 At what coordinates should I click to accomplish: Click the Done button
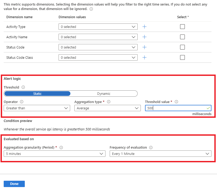(x=14, y=184)
